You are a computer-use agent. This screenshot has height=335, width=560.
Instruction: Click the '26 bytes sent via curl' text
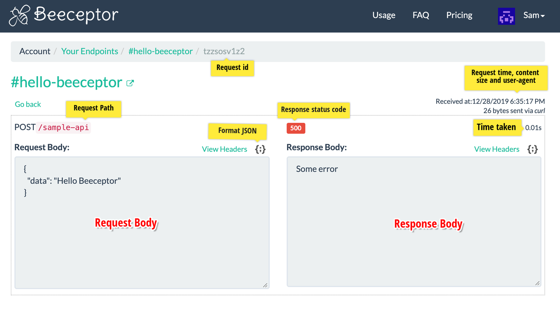(514, 111)
